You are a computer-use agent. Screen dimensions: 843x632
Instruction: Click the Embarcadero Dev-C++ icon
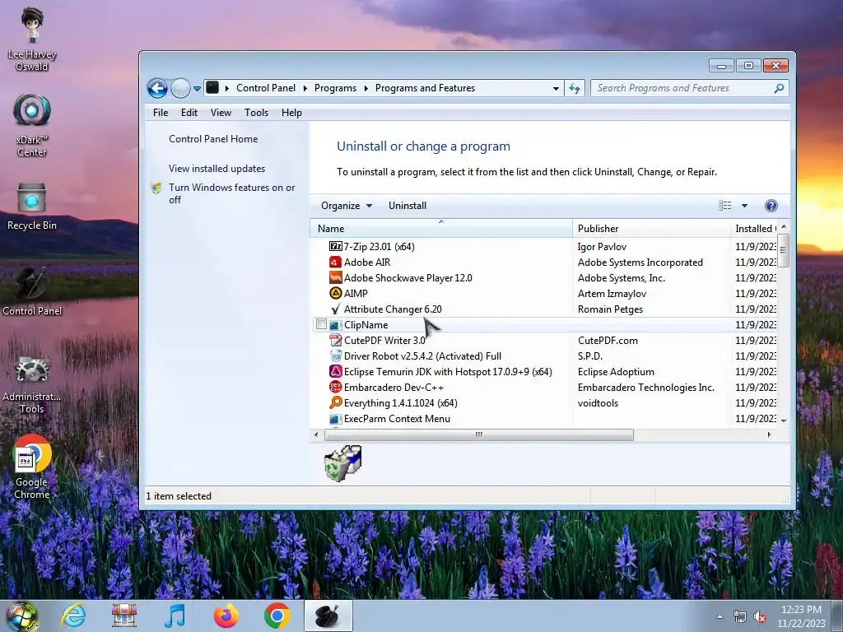[336, 387]
